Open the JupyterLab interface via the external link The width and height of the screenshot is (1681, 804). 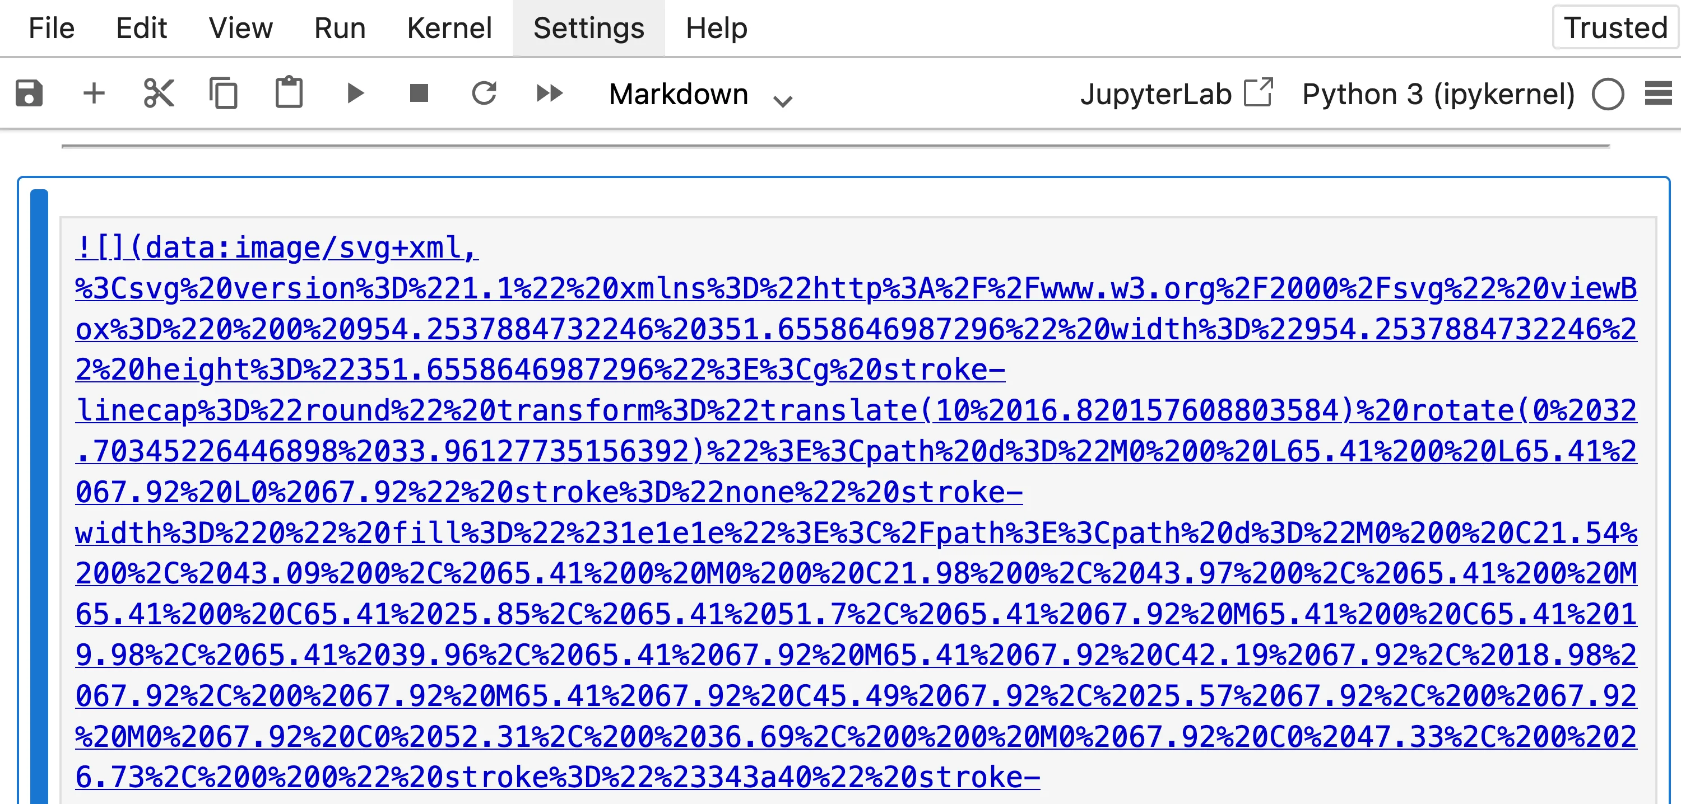tap(1260, 94)
